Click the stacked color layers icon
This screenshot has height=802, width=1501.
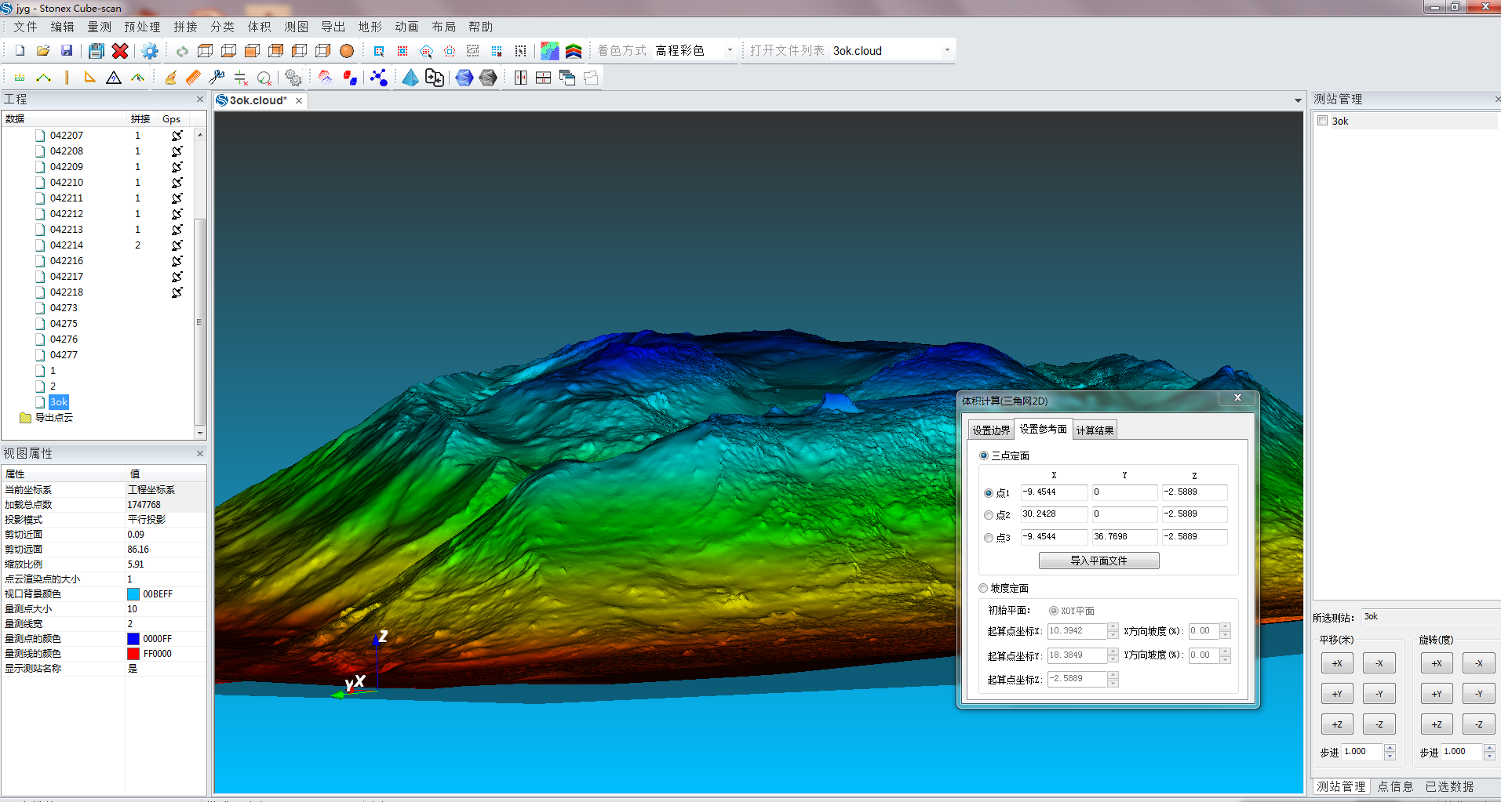(x=574, y=51)
